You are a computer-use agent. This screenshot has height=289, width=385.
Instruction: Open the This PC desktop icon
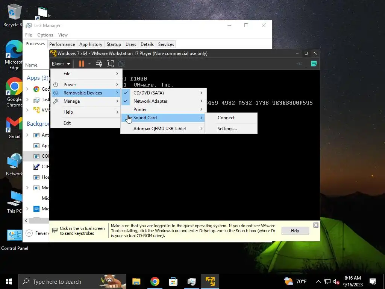tap(14, 202)
